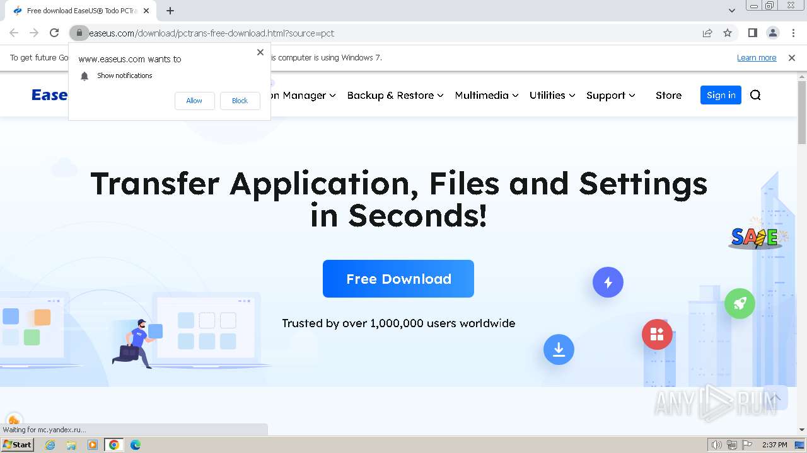Launch Microsoft Edge from taskbar
807x453 pixels.
(x=135, y=445)
